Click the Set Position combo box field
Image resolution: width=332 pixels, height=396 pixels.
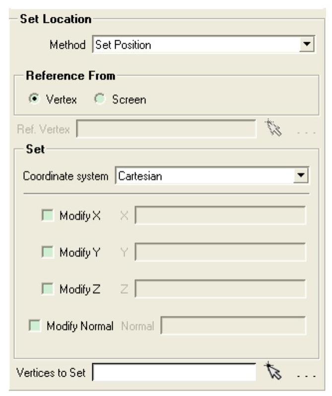click(203, 45)
